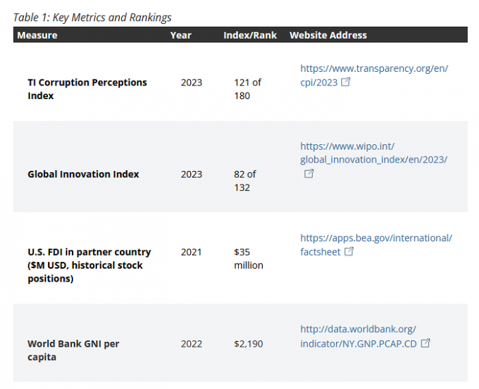Click the U.S. FDI in partner country label
This screenshot has height=389, width=479.
(x=89, y=258)
